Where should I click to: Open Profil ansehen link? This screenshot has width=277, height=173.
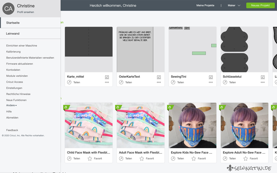(25, 12)
